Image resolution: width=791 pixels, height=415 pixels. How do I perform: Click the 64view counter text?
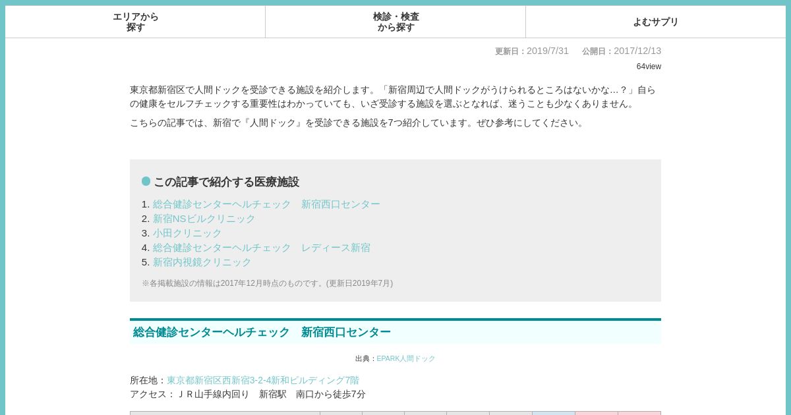[x=649, y=67]
